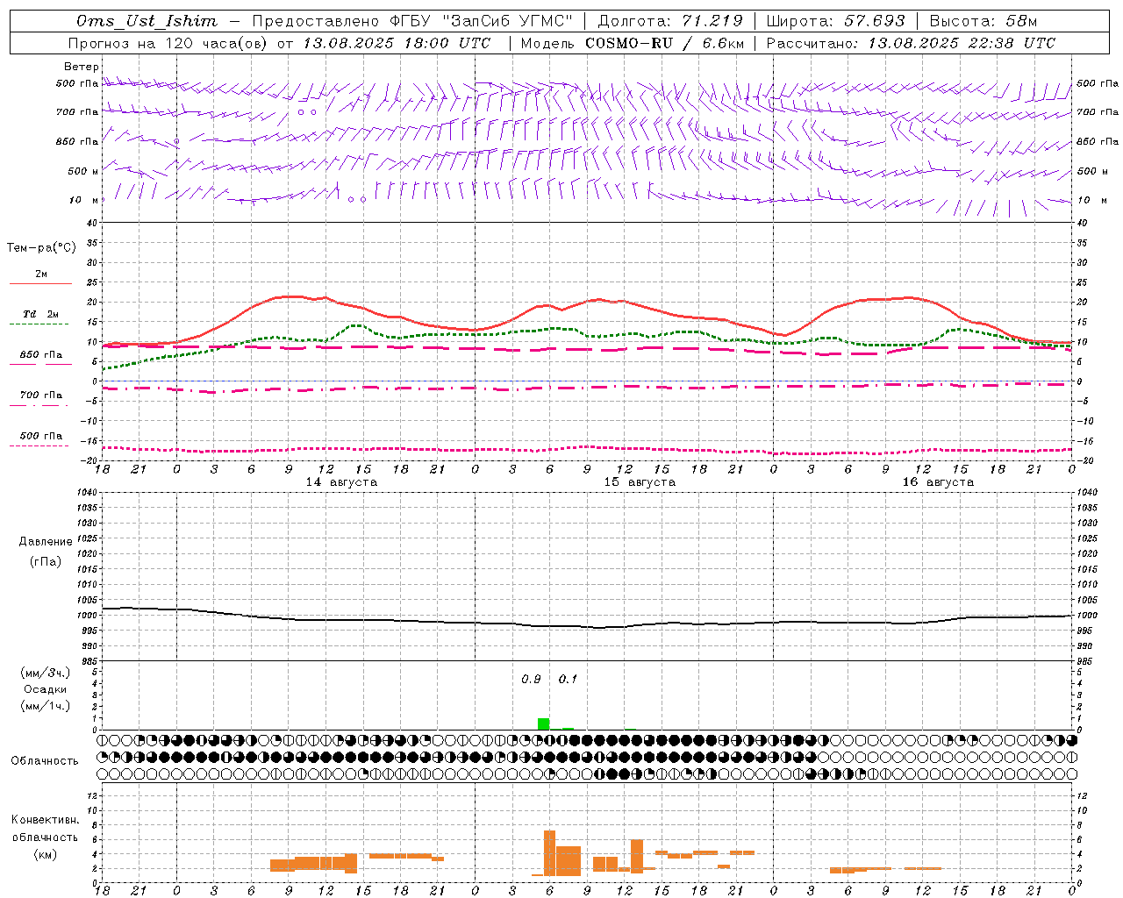Image resolution: width=1123 pixels, height=898 pixels.
Task: Click the Прогноз на 120 часа(ов) text
Action: pos(169,43)
